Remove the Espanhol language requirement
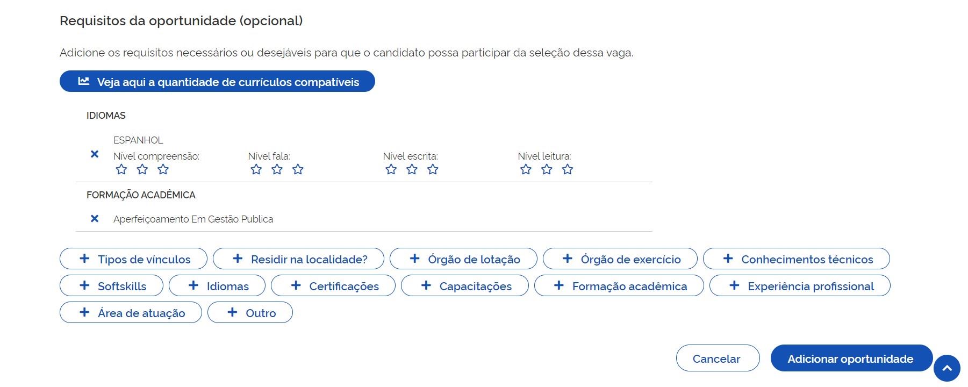This screenshot has height=387, width=968. point(95,154)
